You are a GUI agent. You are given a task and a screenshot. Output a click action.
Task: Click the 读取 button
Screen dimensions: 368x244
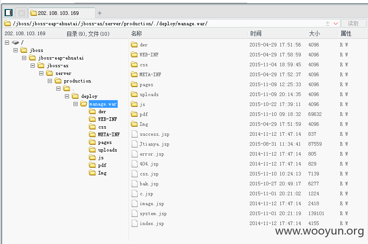353,23
